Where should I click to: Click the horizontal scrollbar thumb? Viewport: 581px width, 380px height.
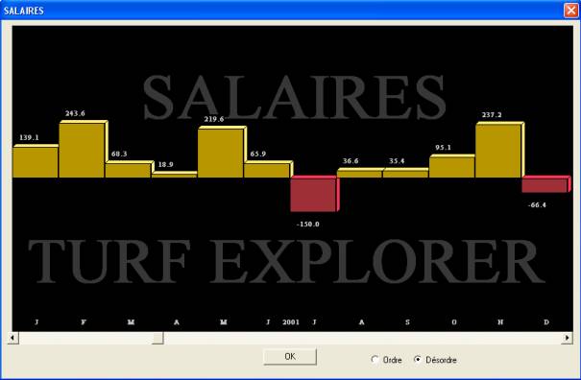(157, 338)
